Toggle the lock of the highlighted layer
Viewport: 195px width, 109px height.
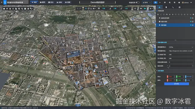click(x=193, y=25)
